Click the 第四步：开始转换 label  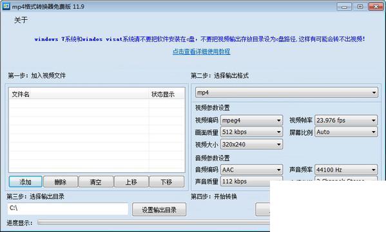click(214, 197)
